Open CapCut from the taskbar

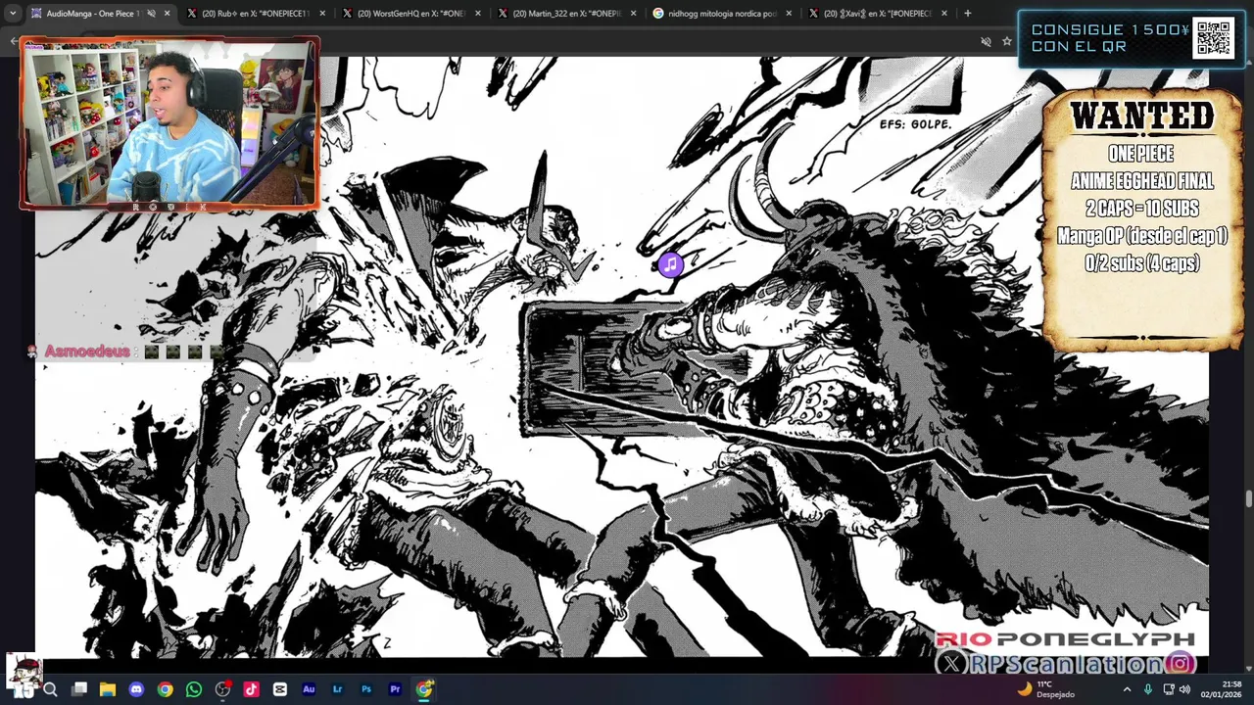tap(280, 689)
